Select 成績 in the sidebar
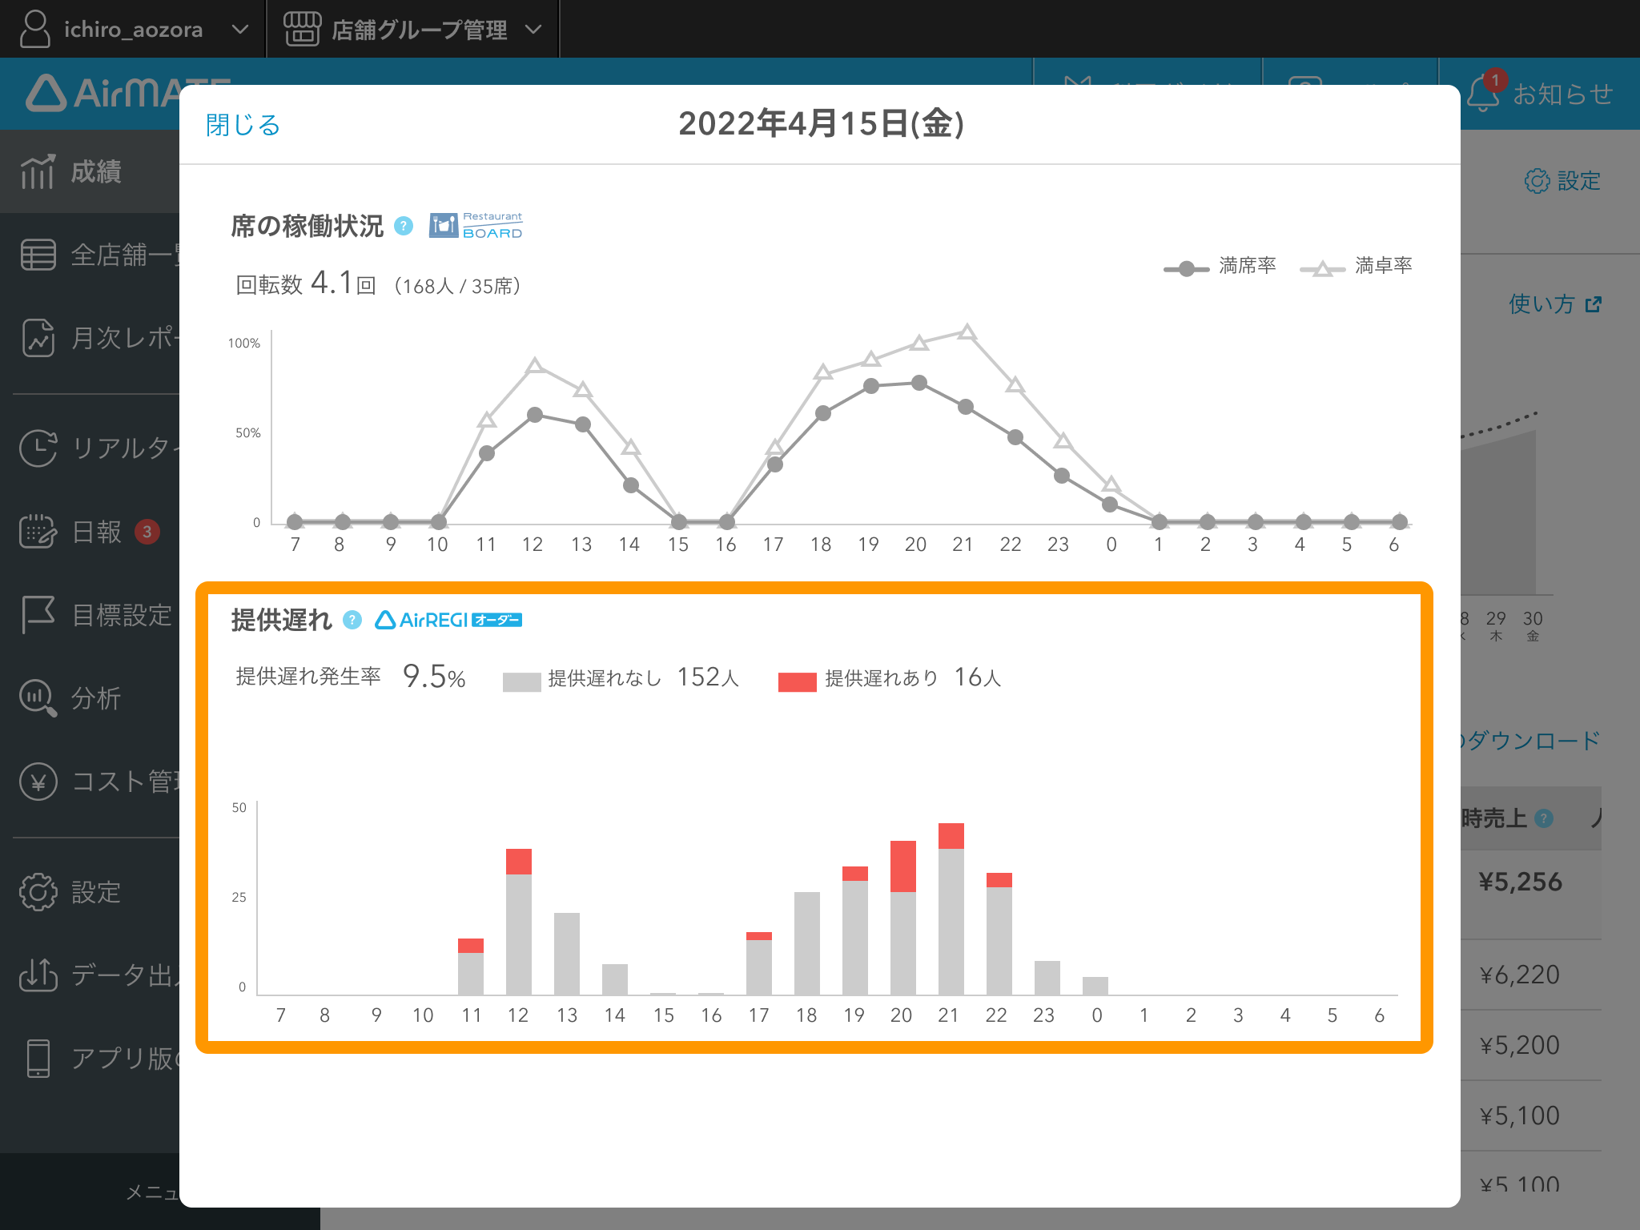The image size is (1640, 1230). pyautogui.click(x=90, y=171)
